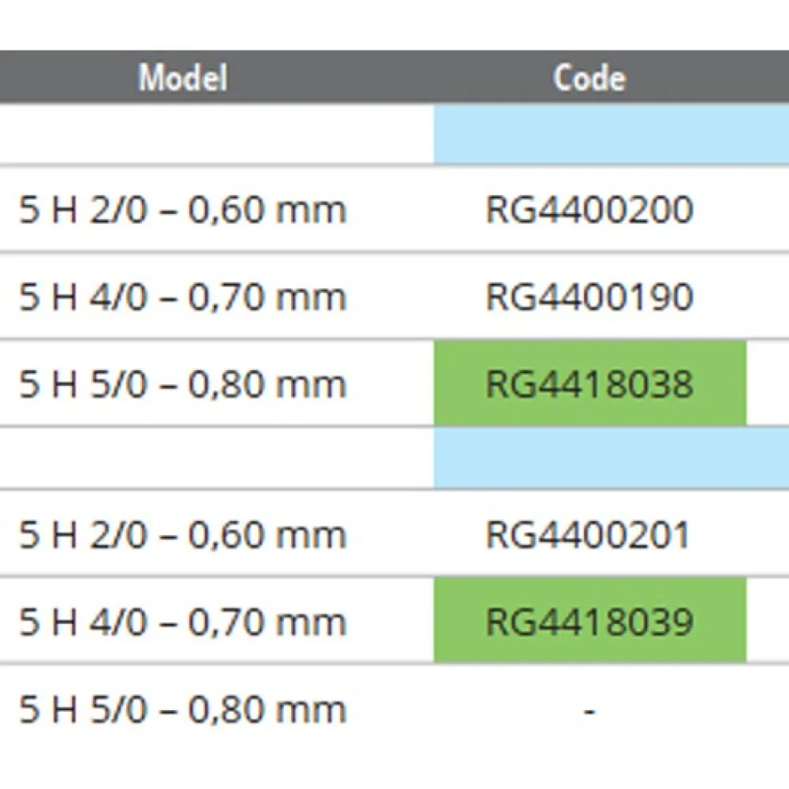Select code cell RG4400201

[588, 535]
